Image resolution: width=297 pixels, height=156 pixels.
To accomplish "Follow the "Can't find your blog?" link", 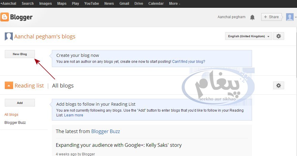I will [188, 62].
